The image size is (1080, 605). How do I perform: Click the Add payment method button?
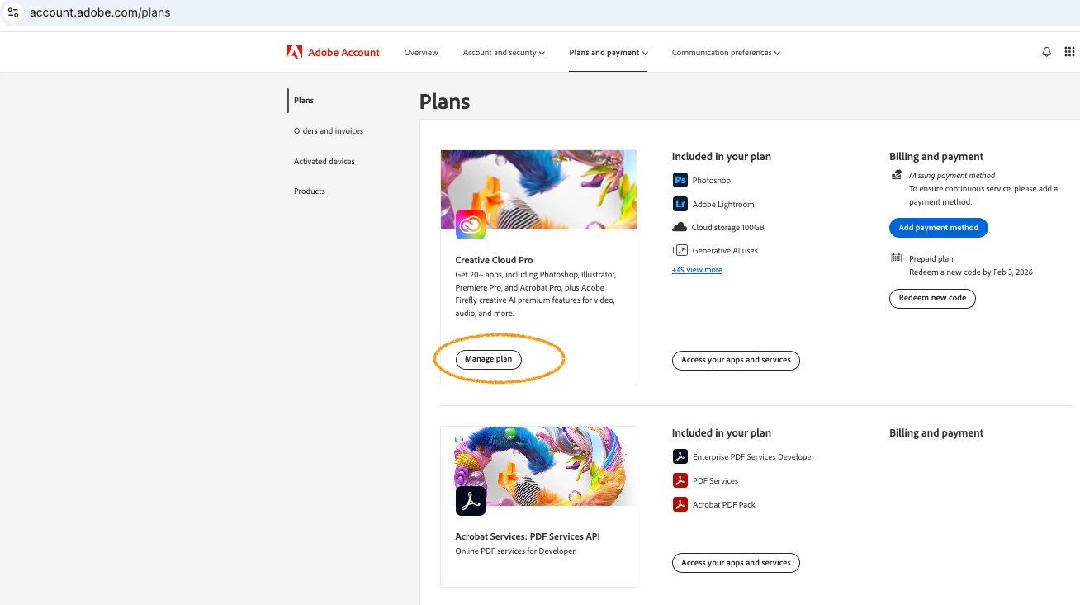939,228
